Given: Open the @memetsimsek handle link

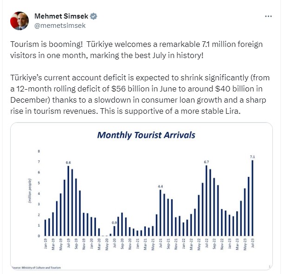Looking at the screenshot, I should pyautogui.click(x=60, y=26).
